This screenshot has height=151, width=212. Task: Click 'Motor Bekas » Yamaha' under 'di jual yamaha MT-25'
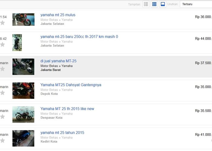coord(57,66)
